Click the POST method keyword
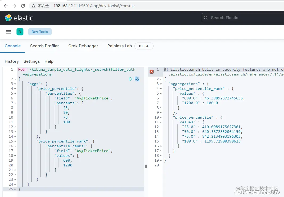The image size is (284, 197). click(22, 69)
